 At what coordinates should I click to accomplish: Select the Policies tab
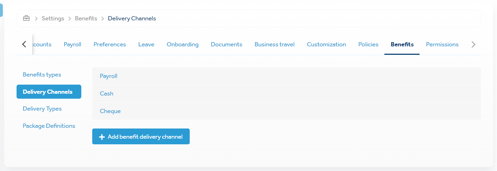[x=368, y=44]
